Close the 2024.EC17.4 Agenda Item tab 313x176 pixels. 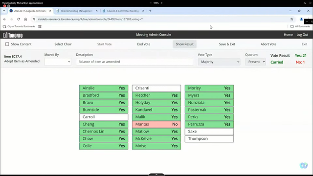point(50,11)
